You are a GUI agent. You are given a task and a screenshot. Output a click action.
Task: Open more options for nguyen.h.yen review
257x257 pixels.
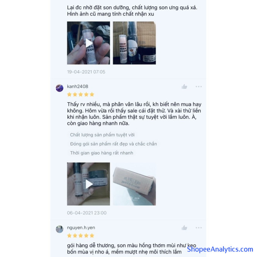tap(199, 228)
